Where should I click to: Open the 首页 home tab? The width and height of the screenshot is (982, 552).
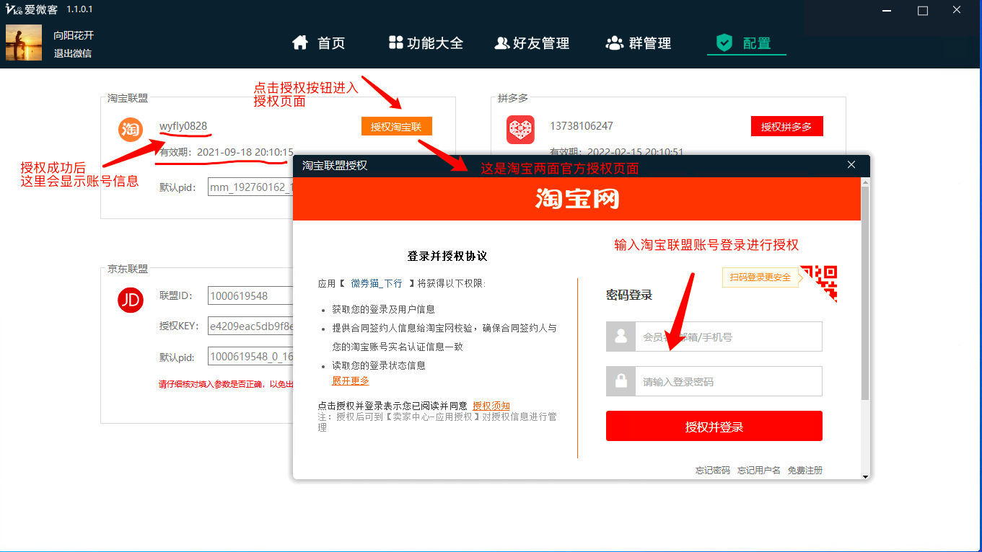(x=318, y=43)
